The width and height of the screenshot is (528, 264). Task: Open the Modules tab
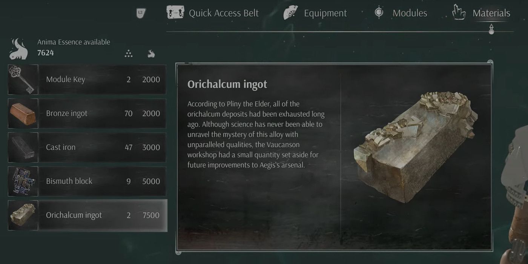pos(410,12)
